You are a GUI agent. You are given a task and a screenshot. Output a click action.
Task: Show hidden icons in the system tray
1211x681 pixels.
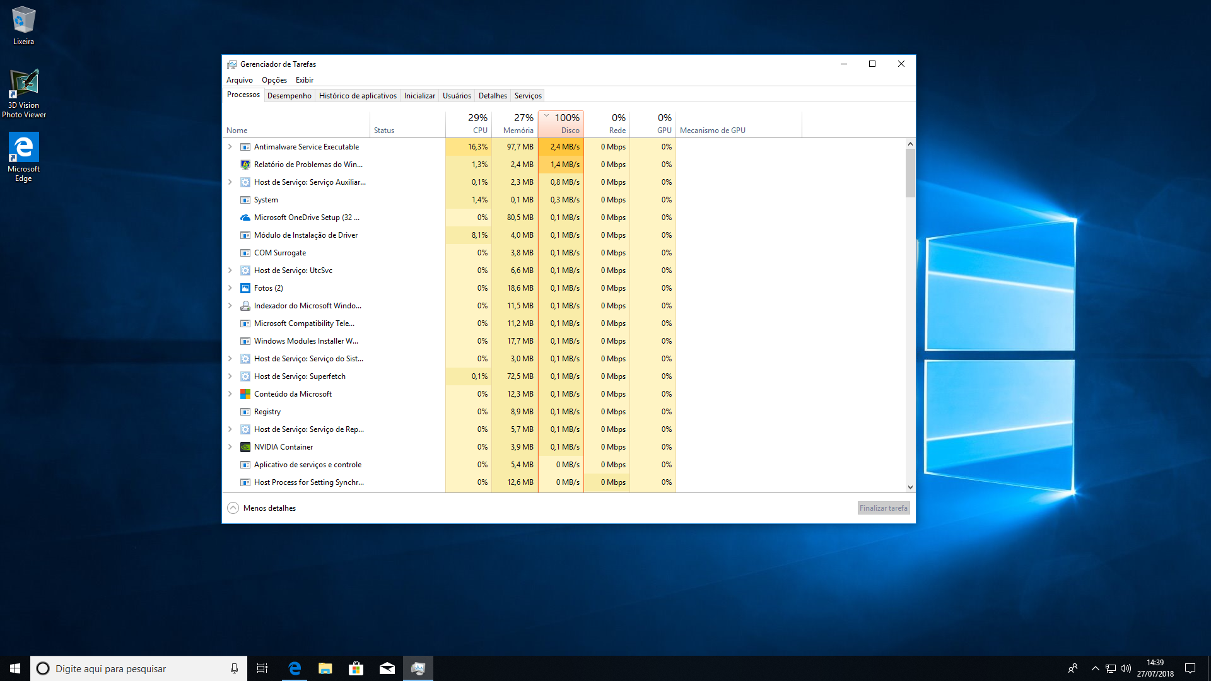click(1096, 668)
